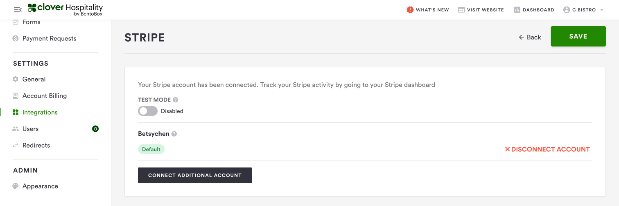
Task: Enable the Test Mode toggle
Action: coord(148,111)
